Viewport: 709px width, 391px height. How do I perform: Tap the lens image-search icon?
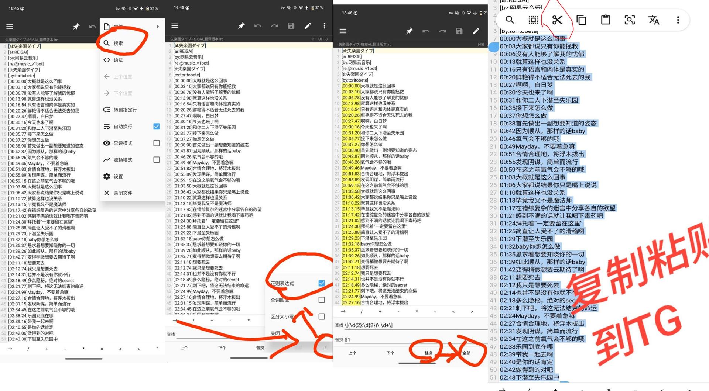click(x=630, y=20)
